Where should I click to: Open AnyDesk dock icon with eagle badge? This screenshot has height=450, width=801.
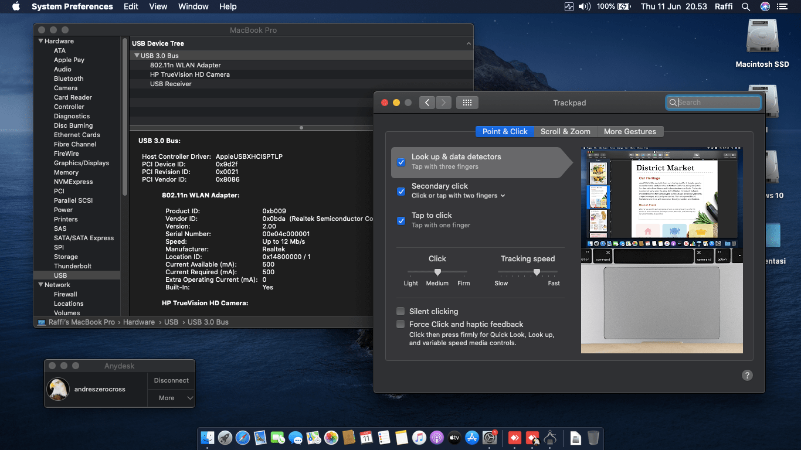(532, 438)
